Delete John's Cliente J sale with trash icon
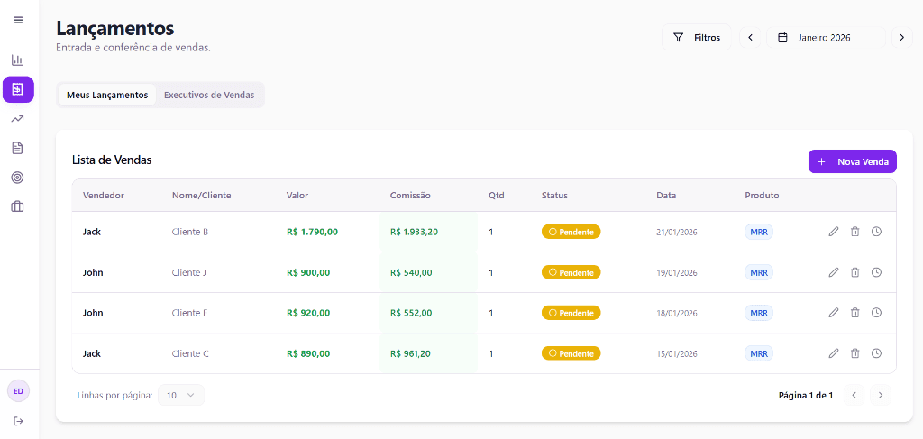 click(x=854, y=272)
